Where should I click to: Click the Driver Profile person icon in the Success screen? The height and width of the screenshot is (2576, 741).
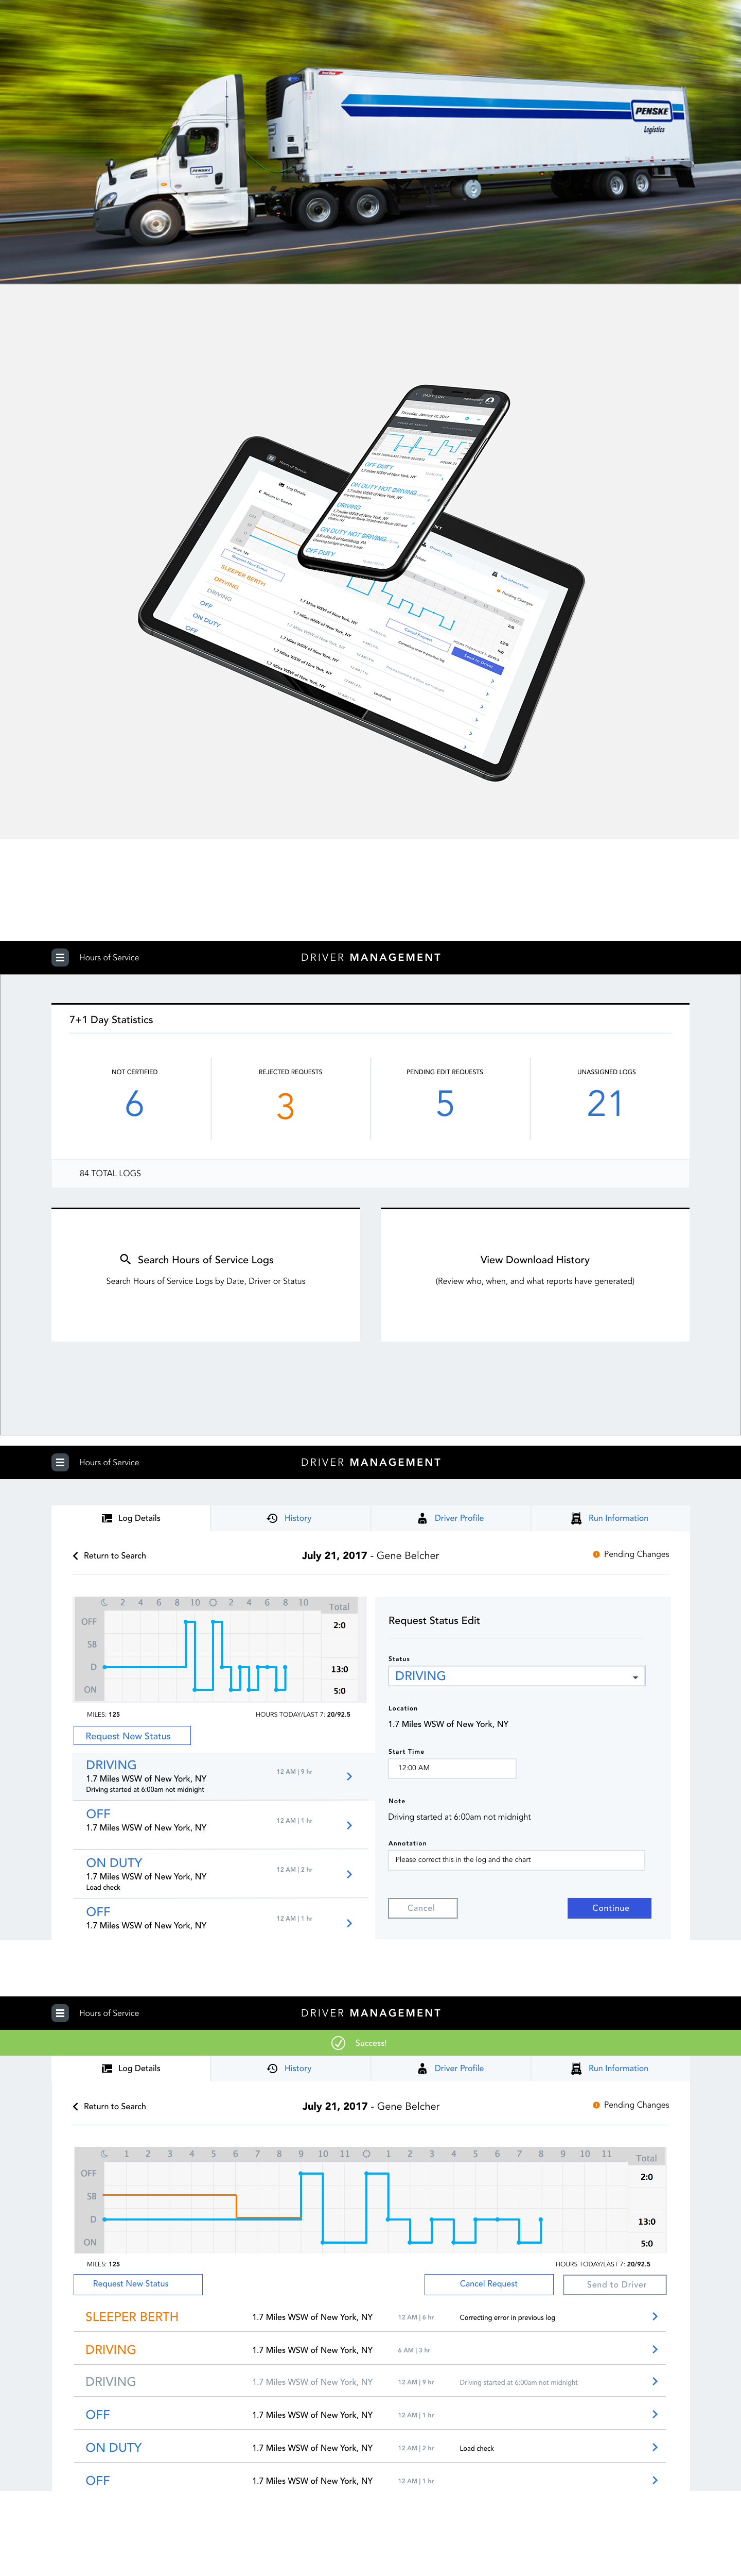[422, 2068]
